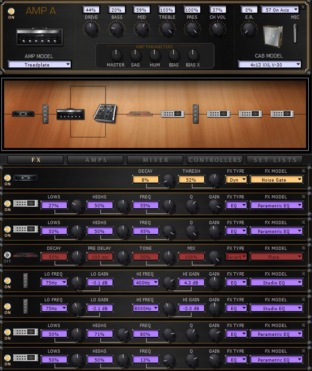Click the DRIVE 44% value field

coord(91,10)
